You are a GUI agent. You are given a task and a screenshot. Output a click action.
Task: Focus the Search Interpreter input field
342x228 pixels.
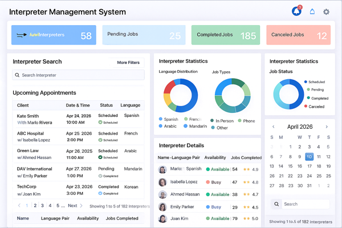pos(78,75)
